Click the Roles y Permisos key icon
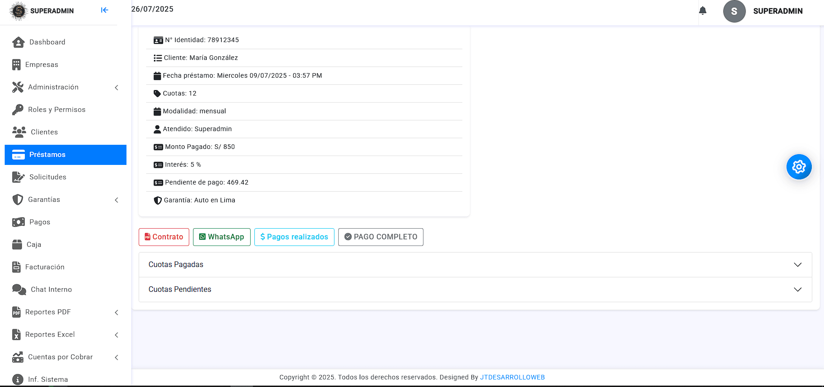The width and height of the screenshot is (824, 387). click(18, 110)
